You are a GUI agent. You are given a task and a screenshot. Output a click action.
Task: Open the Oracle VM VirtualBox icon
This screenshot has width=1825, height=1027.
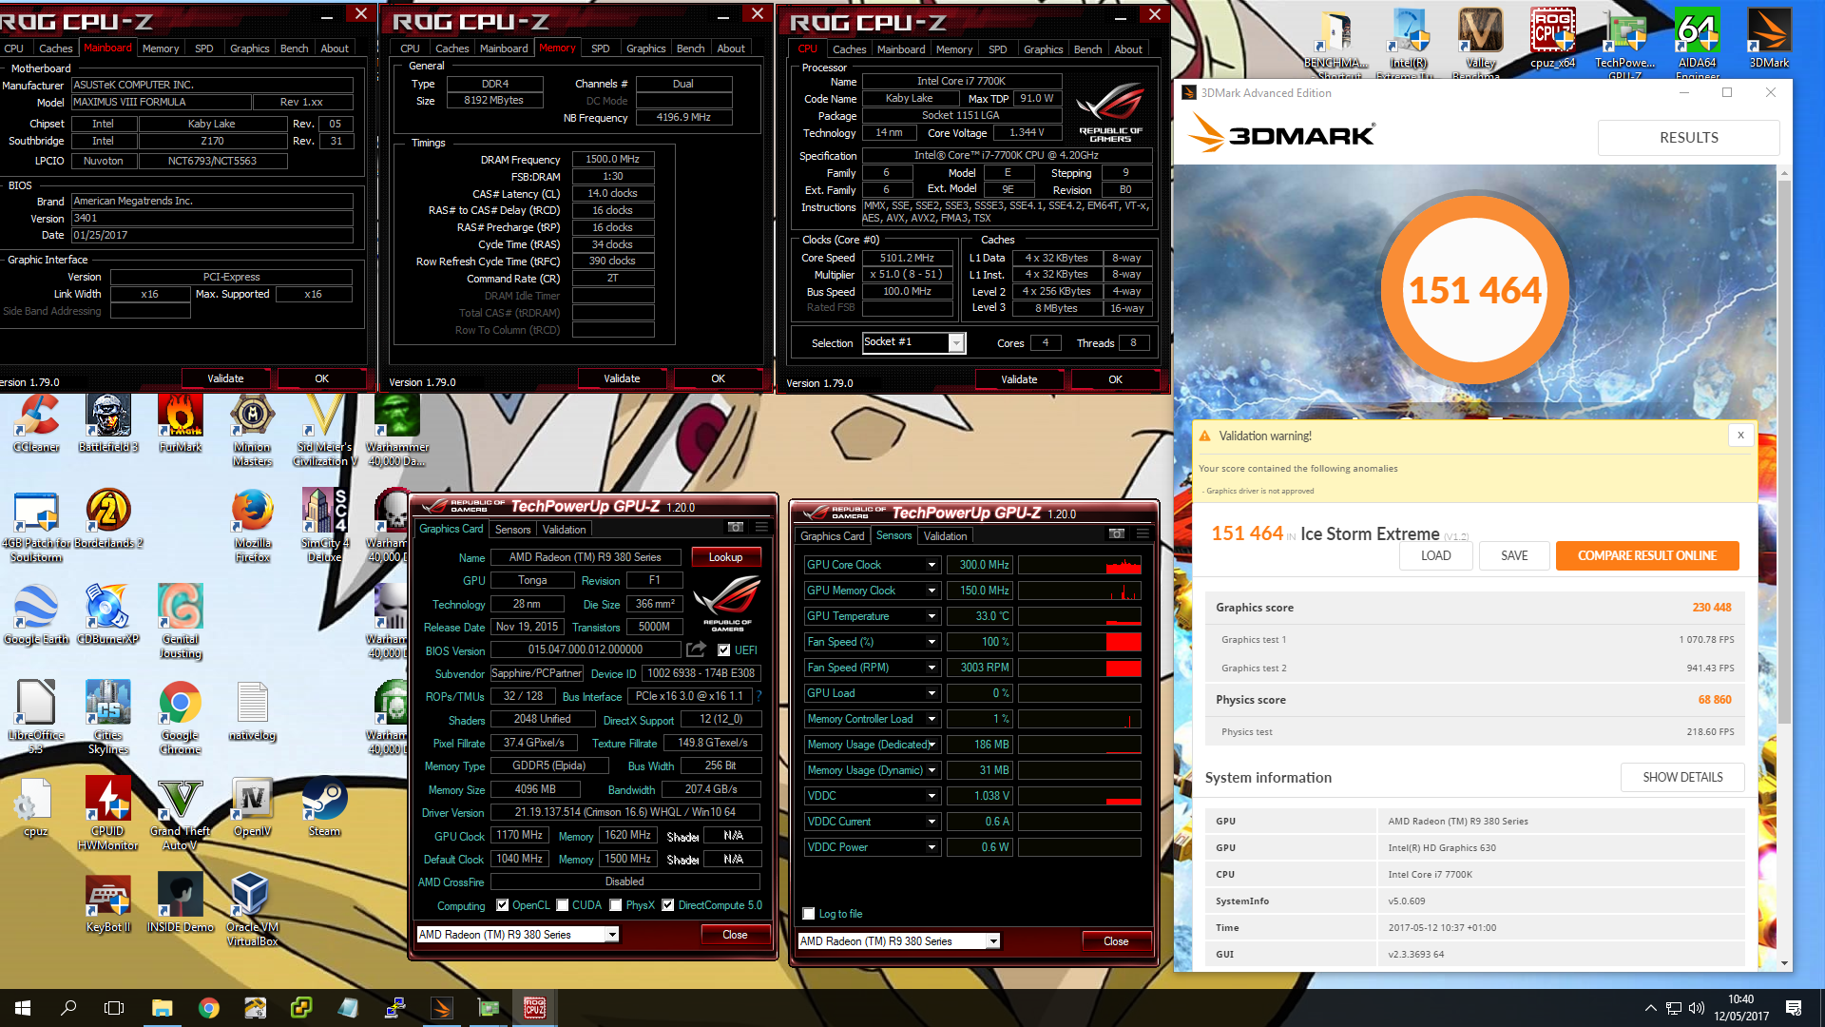pos(252,910)
